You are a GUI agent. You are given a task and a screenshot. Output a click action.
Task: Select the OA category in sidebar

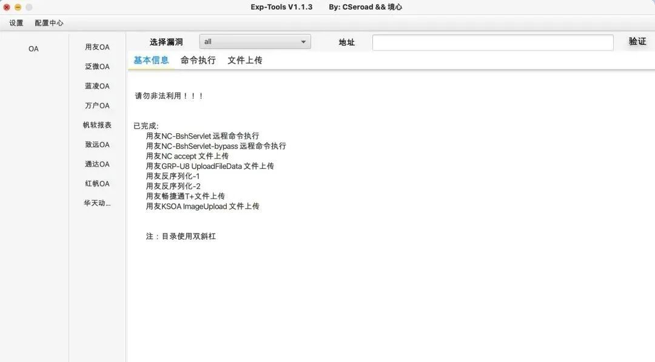(x=33, y=49)
